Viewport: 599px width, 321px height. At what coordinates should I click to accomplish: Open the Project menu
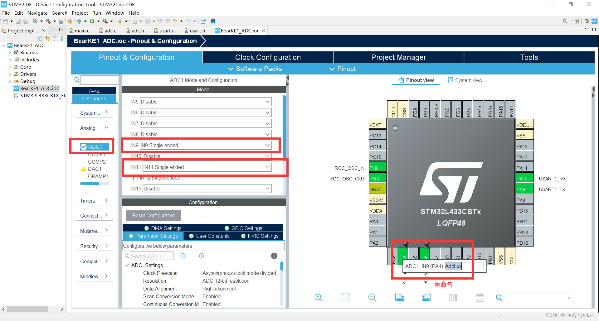pyautogui.click(x=80, y=13)
